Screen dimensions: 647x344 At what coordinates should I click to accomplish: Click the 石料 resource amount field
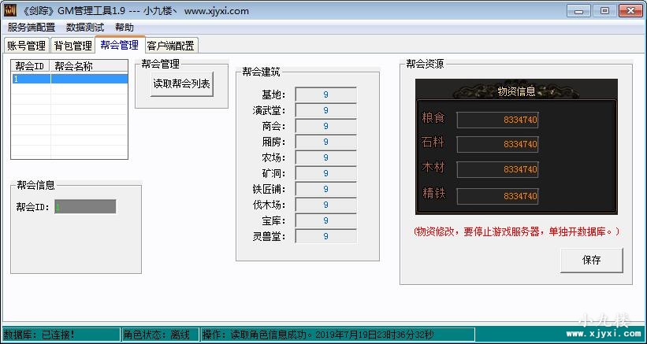(x=497, y=144)
